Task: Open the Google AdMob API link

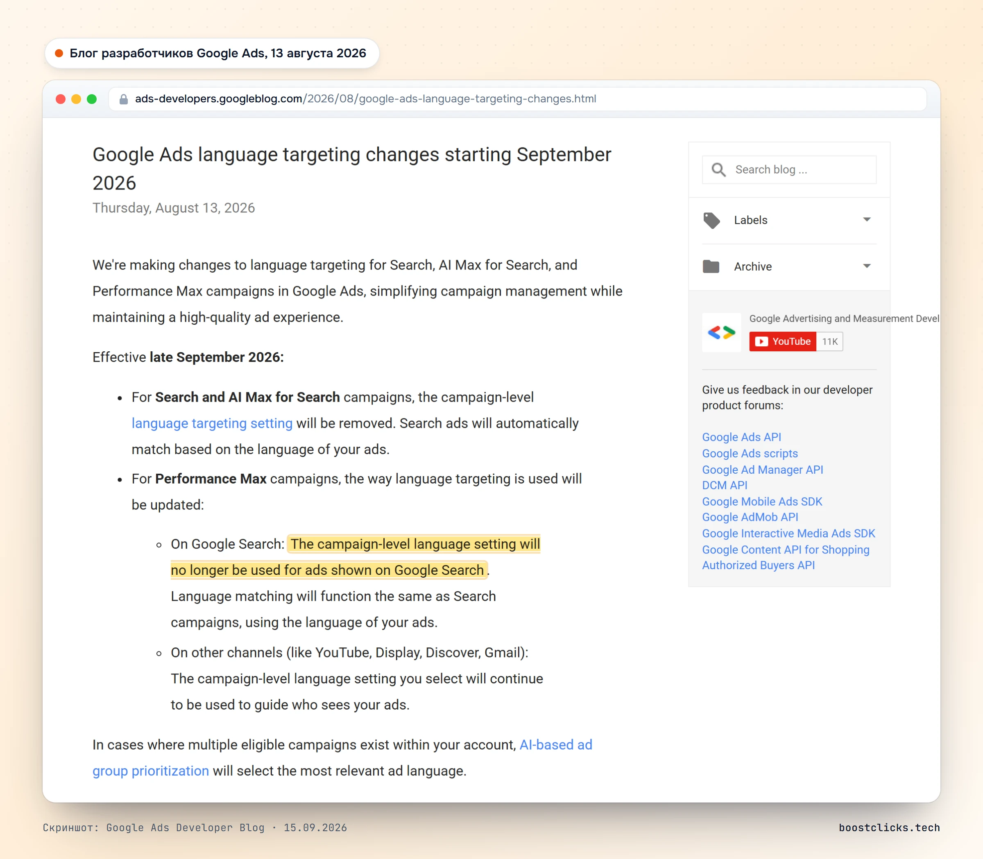Action: pos(750,517)
